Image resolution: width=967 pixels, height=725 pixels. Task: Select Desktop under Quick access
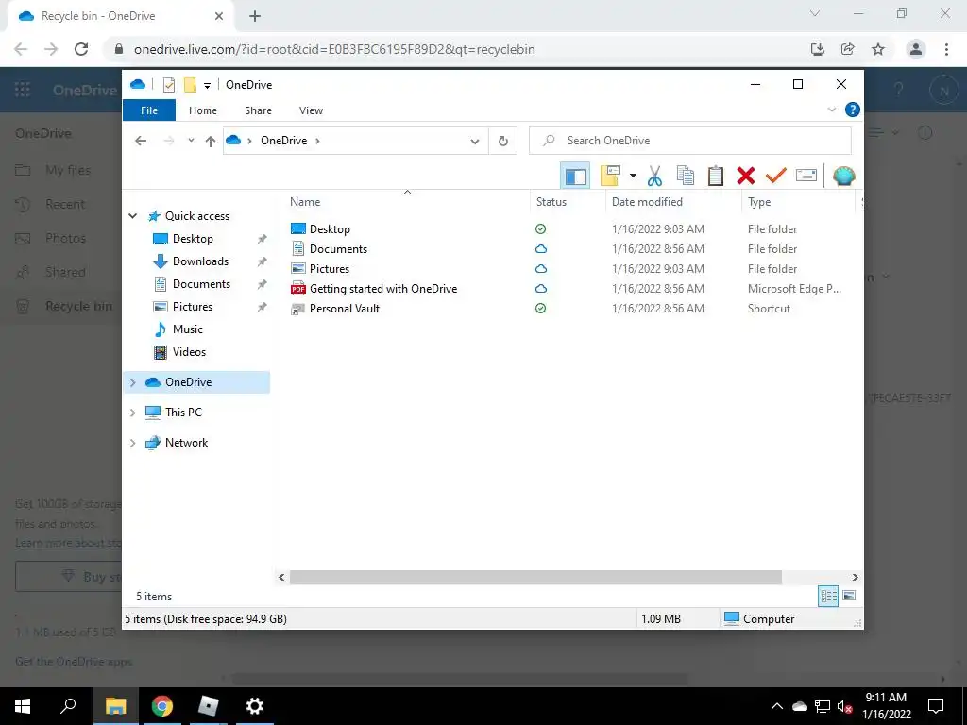pos(193,239)
